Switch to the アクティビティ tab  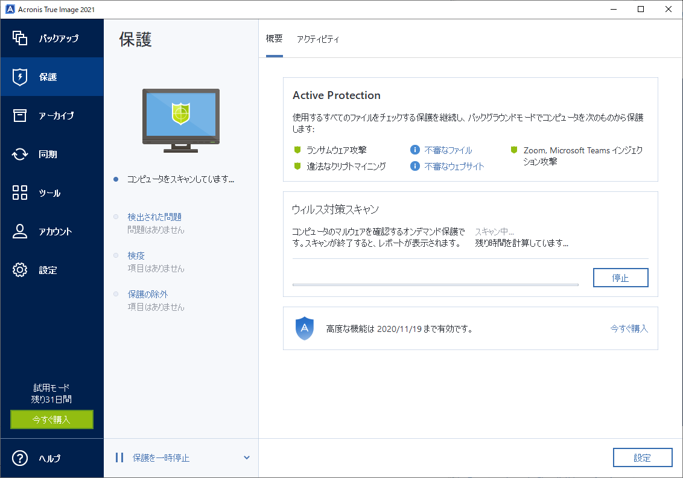tap(318, 39)
